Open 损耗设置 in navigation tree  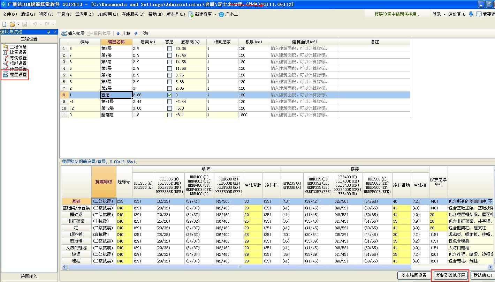15,64
